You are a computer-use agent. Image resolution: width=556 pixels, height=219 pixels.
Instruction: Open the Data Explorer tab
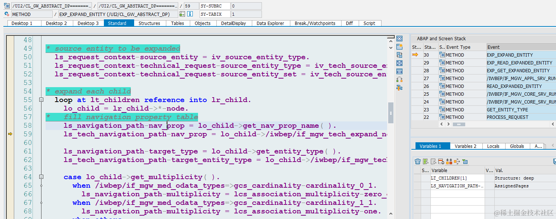(x=271, y=23)
